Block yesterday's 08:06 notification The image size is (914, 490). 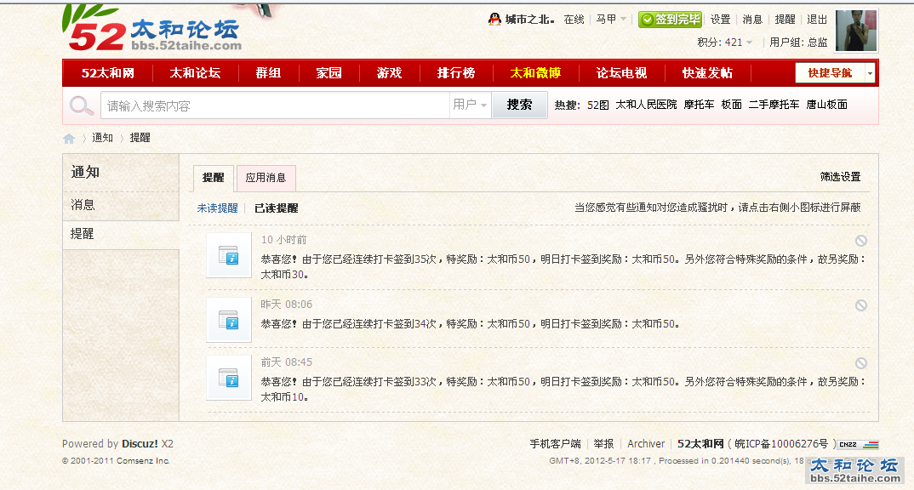(860, 305)
